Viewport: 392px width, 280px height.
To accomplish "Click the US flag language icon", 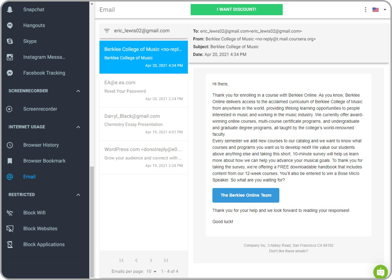I will pos(376,10).
